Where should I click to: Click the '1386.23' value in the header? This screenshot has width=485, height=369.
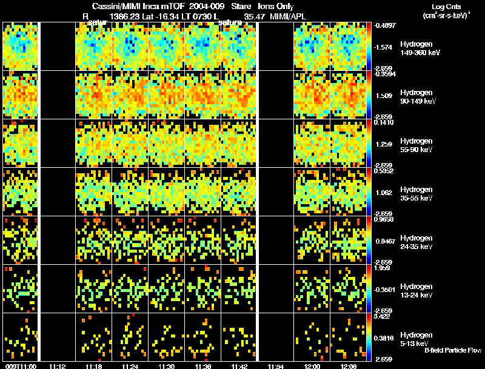(x=125, y=16)
